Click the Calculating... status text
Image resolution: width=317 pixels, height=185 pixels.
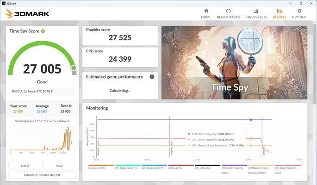pos(120,91)
